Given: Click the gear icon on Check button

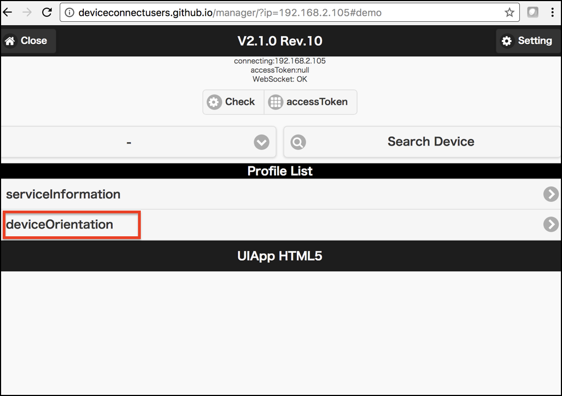Looking at the screenshot, I should (214, 102).
